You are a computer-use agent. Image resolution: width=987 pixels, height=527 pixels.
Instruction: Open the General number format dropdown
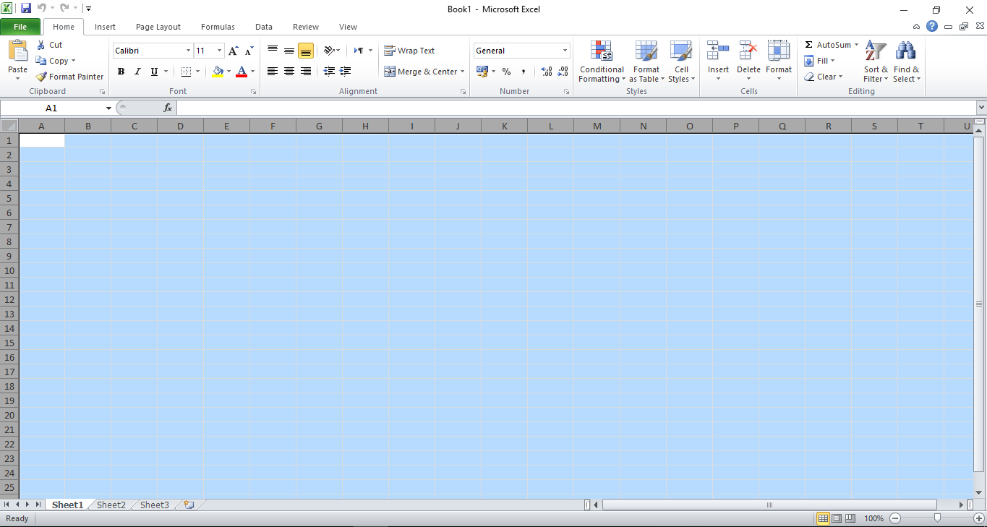565,51
